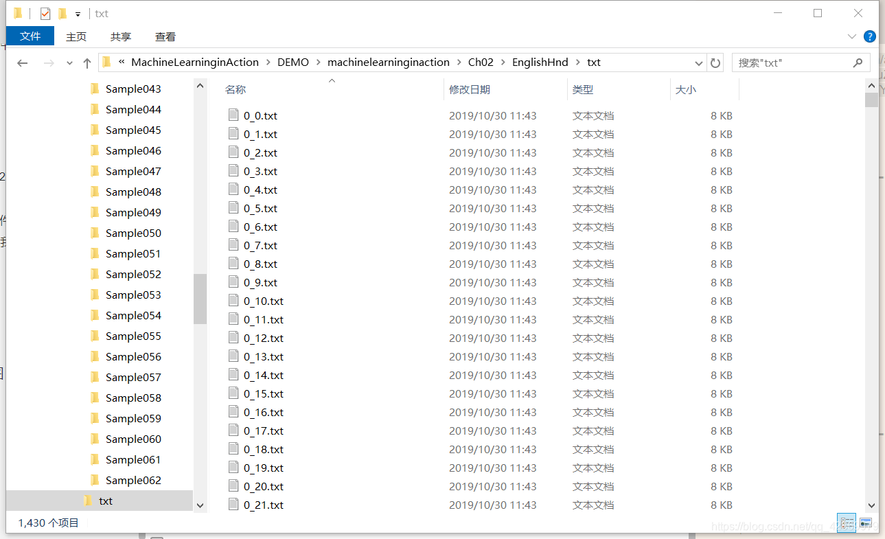Click the 0_18.txt file icon
The image size is (885, 539).
click(x=233, y=449)
